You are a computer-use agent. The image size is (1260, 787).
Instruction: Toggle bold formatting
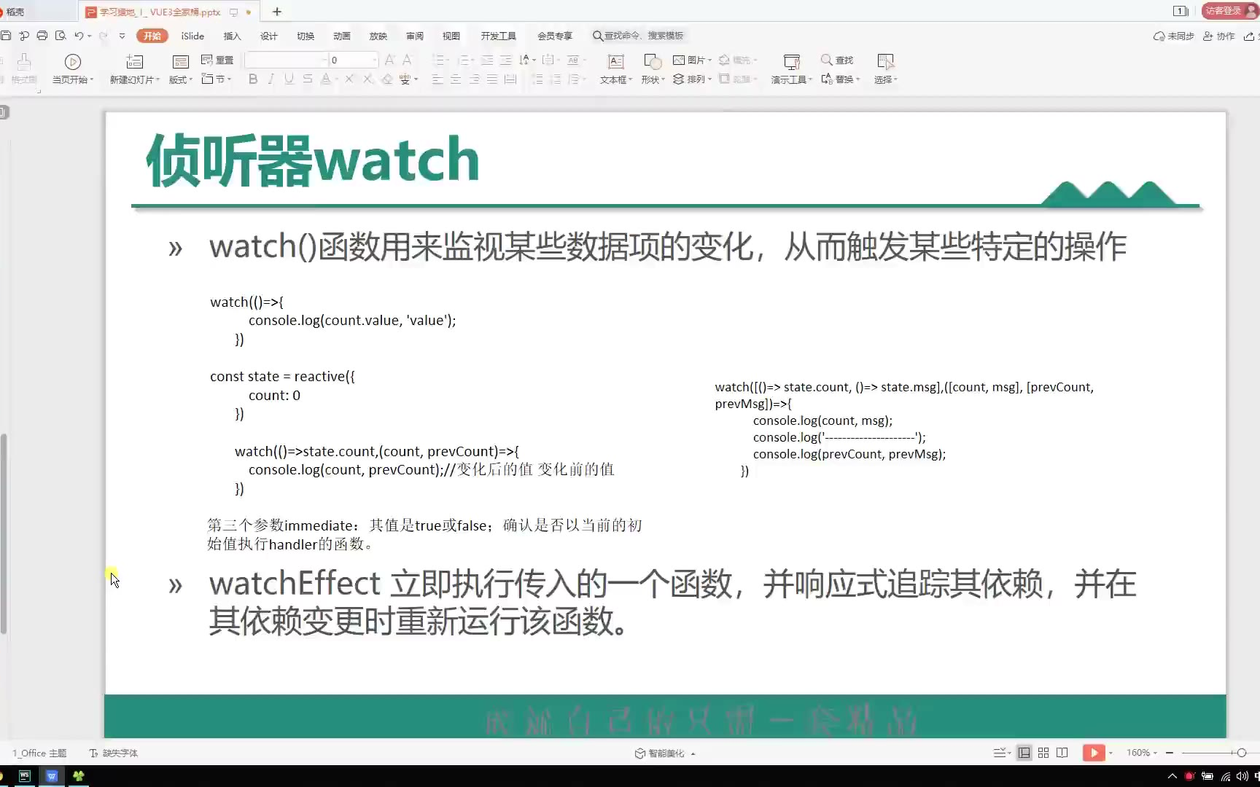[x=253, y=79]
